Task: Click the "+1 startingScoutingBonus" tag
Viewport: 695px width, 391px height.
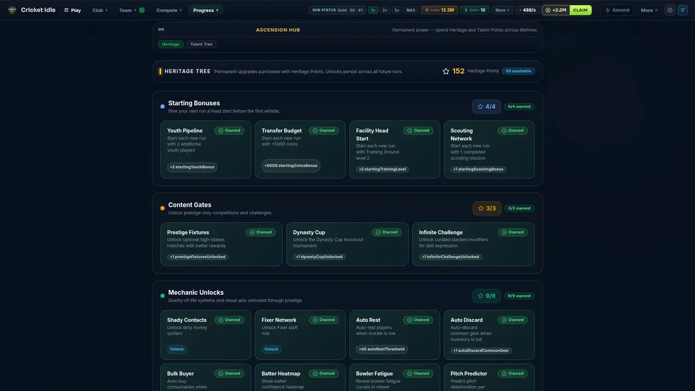Action: click(x=478, y=169)
